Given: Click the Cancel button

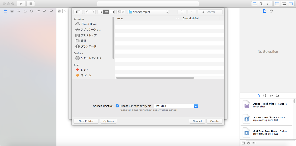Looking at the screenshot, I should click(197, 121).
